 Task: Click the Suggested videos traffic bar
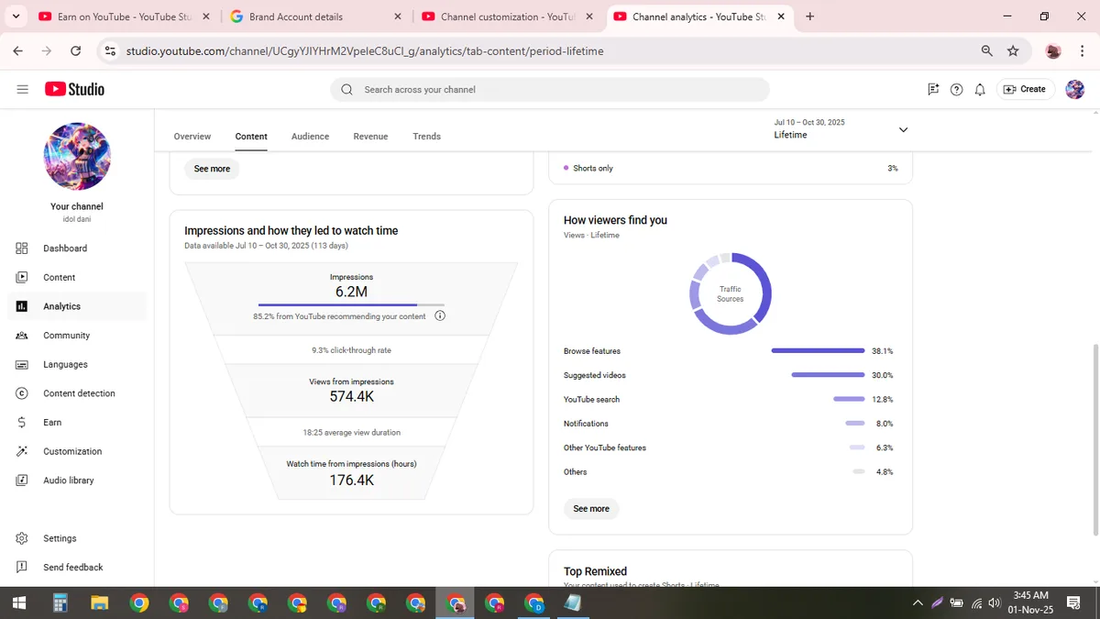(x=828, y=375)
